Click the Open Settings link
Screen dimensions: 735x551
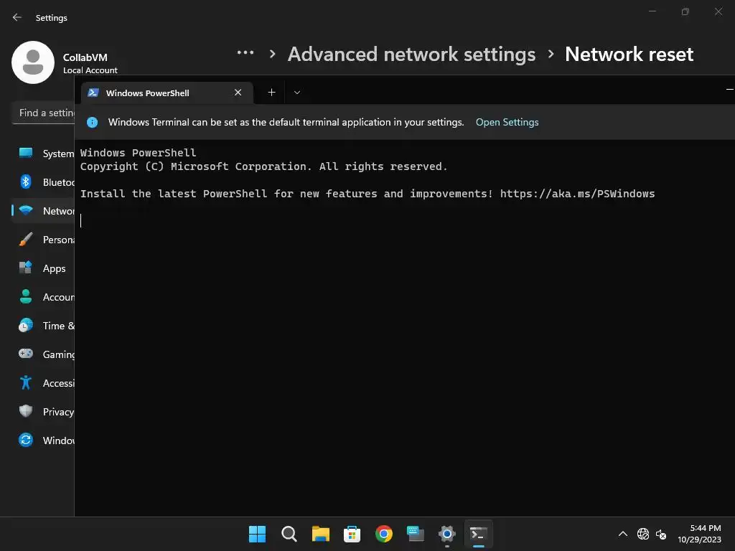click(x=507, y=122)
